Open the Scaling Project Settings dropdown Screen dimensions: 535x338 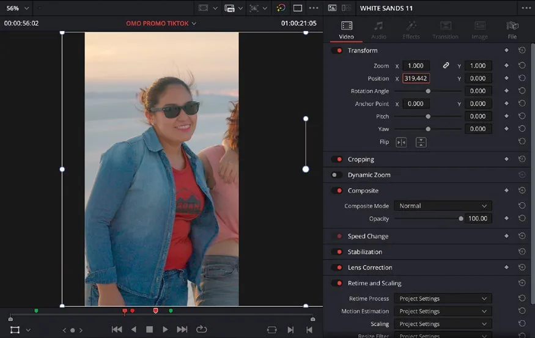point(443,324)
